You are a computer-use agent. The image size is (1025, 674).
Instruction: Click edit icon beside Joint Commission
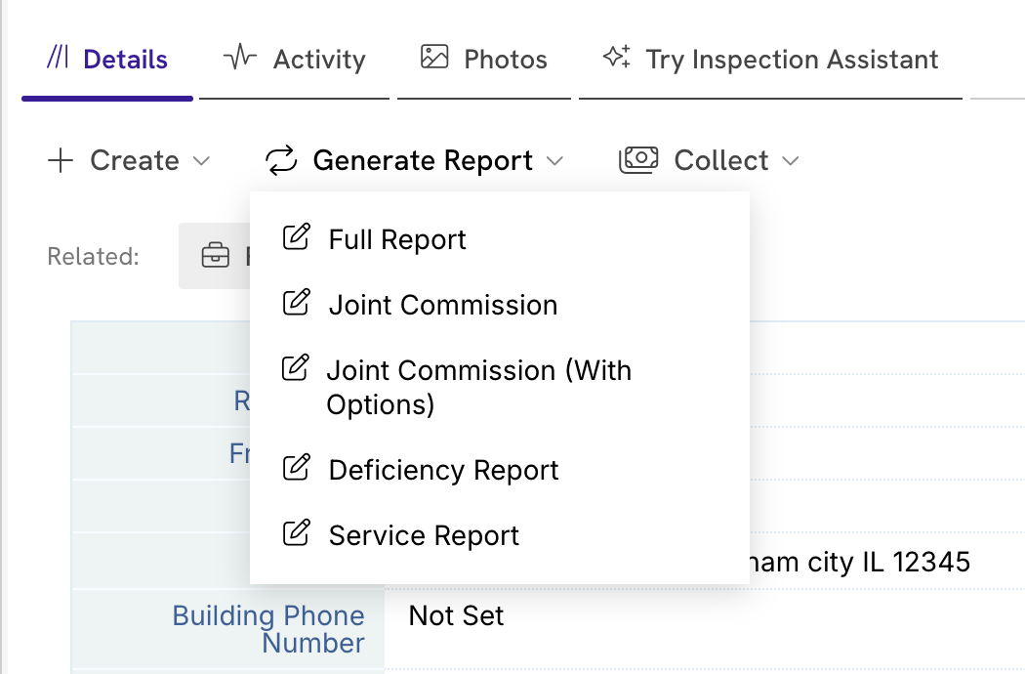point(296,302)
